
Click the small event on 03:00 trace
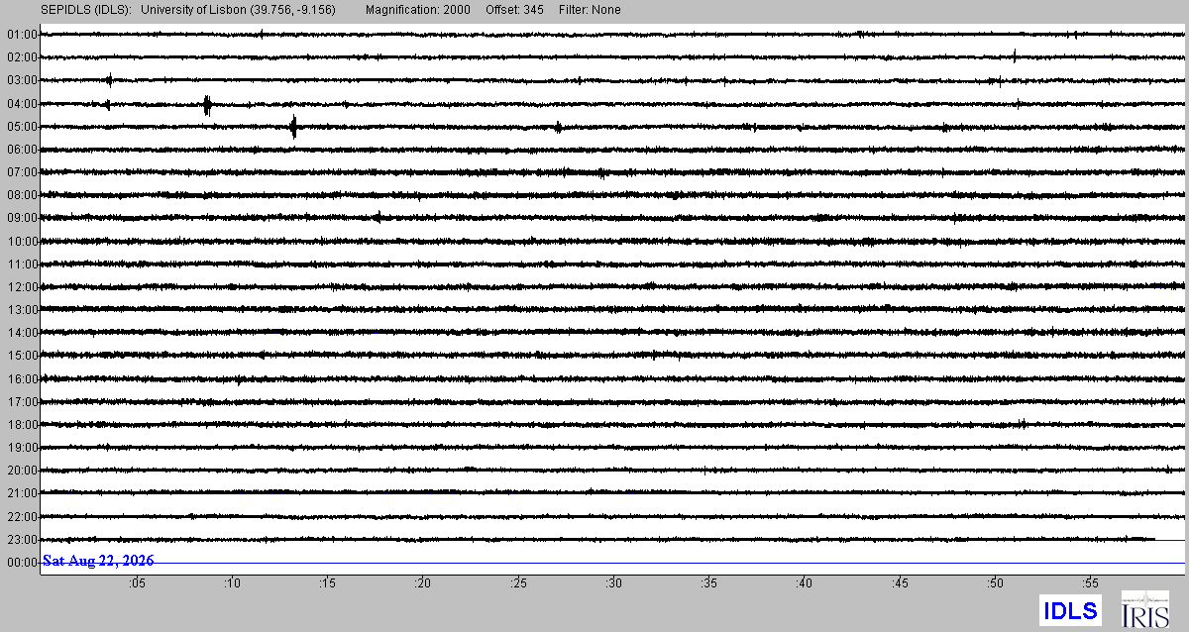109,80
